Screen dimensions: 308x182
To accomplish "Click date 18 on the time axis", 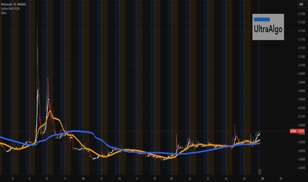I will pos(155,179).
